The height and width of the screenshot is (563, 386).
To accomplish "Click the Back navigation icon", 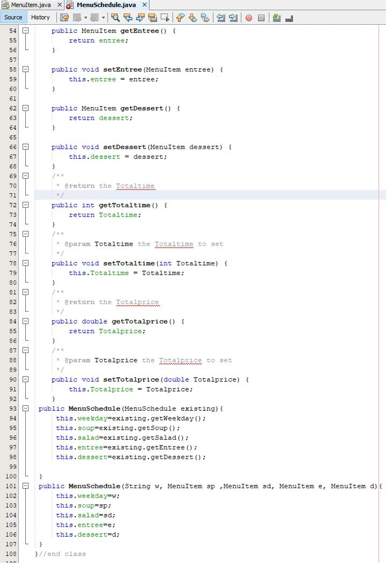I will point(77,18).
